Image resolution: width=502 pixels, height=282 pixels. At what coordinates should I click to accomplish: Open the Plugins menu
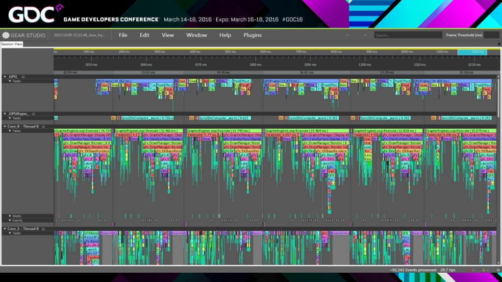pyautogui.click(x=252, y=35)
